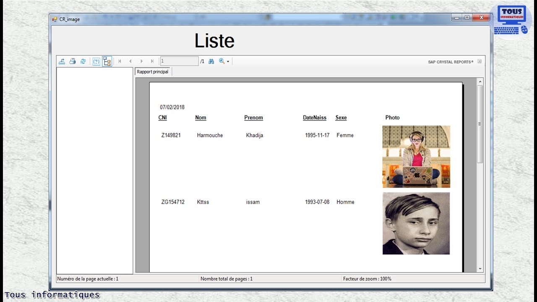Click the CNI value Z149821
Screen dimensions: 537x302
point(171,135)
